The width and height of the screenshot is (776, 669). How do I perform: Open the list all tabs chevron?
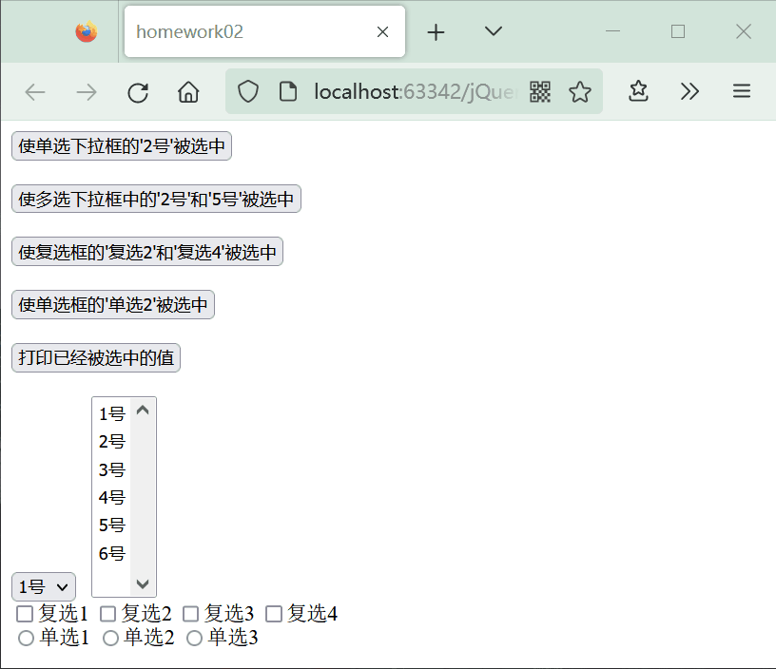[x=494, y=31]
